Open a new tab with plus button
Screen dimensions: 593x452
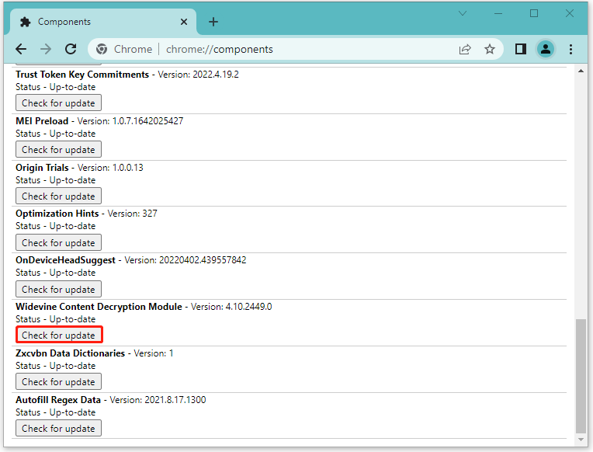pyautogui.click(x=213, y=22)
